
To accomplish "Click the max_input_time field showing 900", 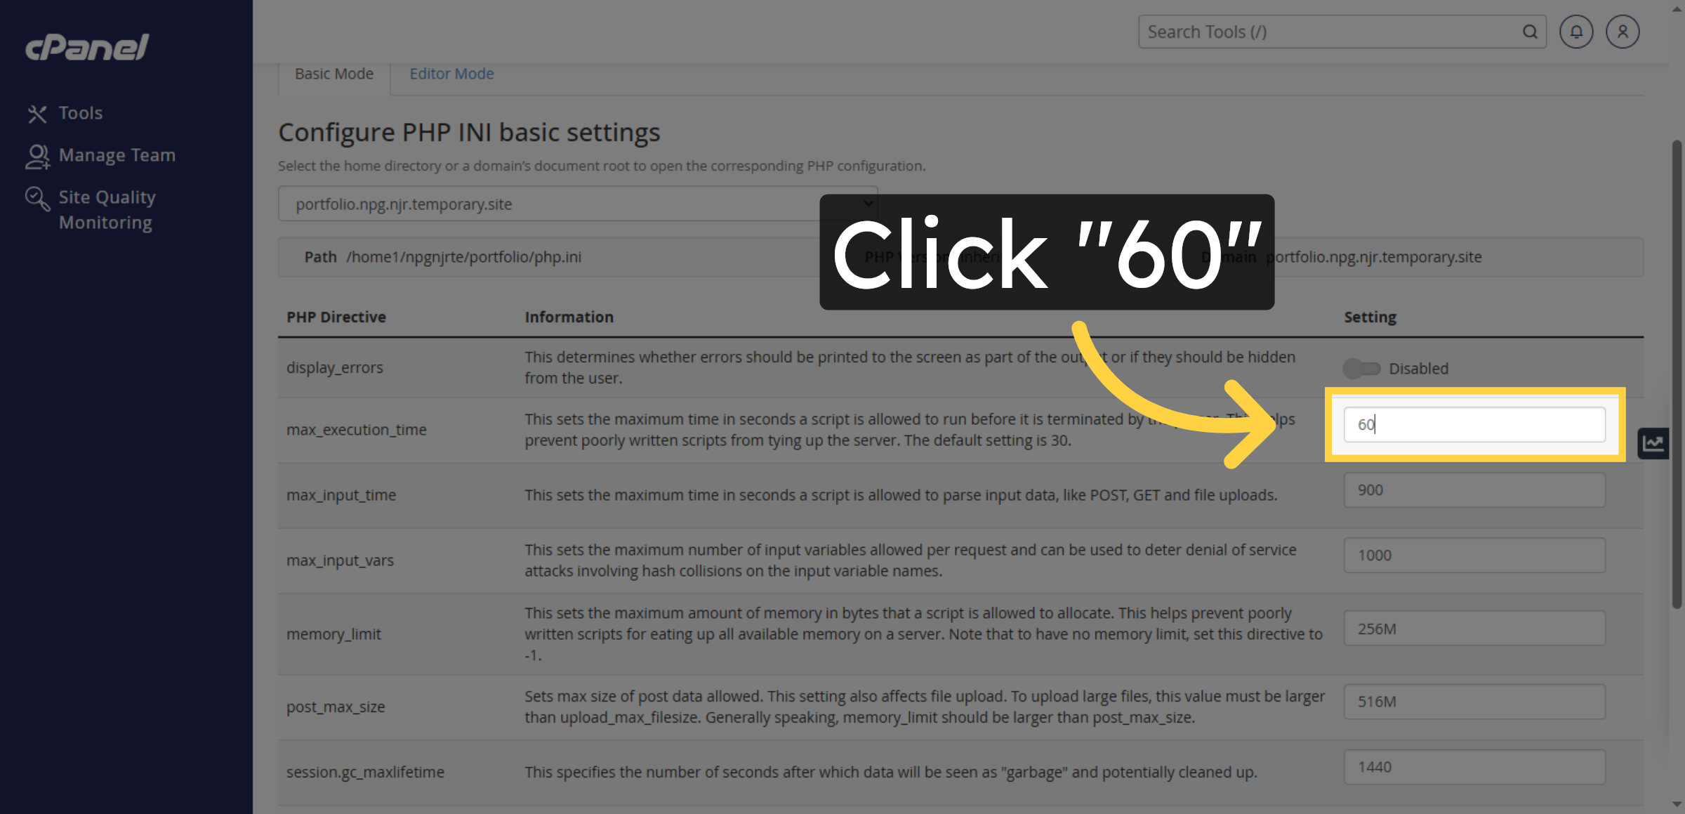I will click(1474, 490).
